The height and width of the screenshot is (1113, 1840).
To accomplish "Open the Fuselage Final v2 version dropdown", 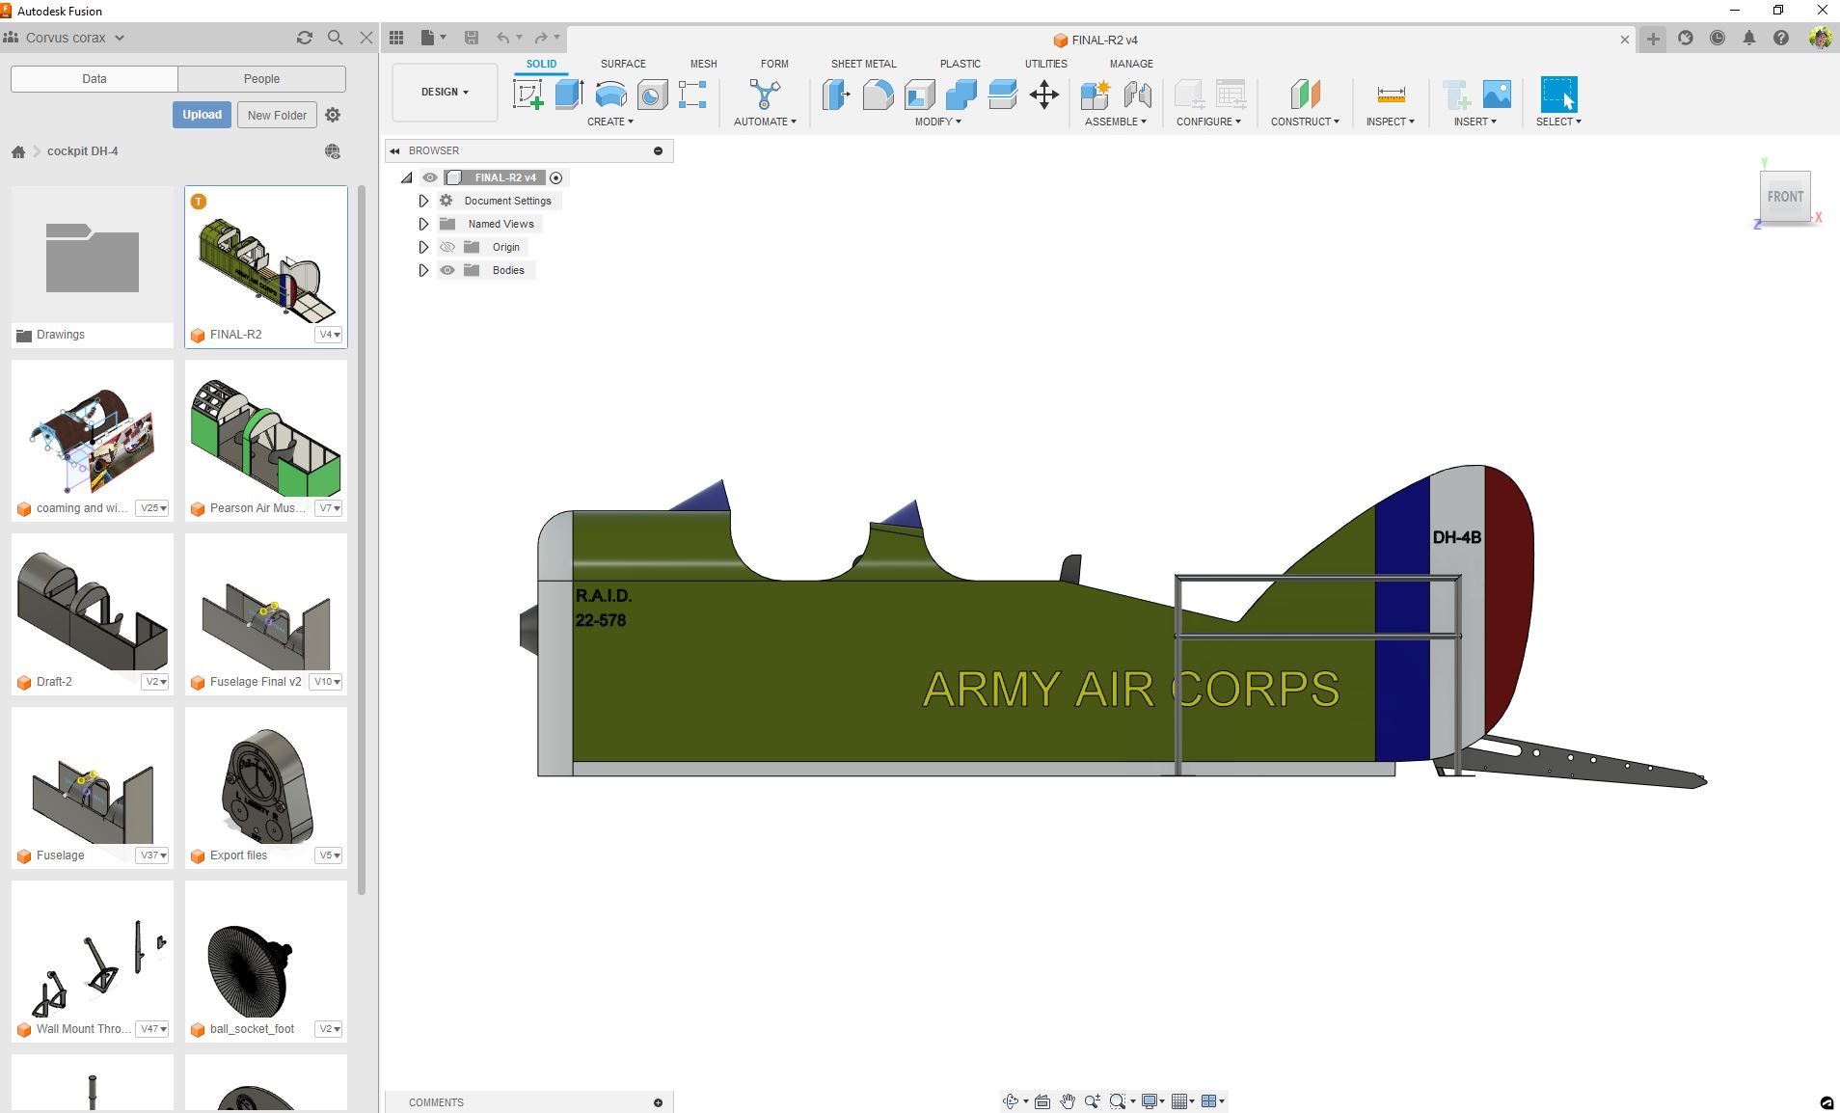I will point(328,682).
